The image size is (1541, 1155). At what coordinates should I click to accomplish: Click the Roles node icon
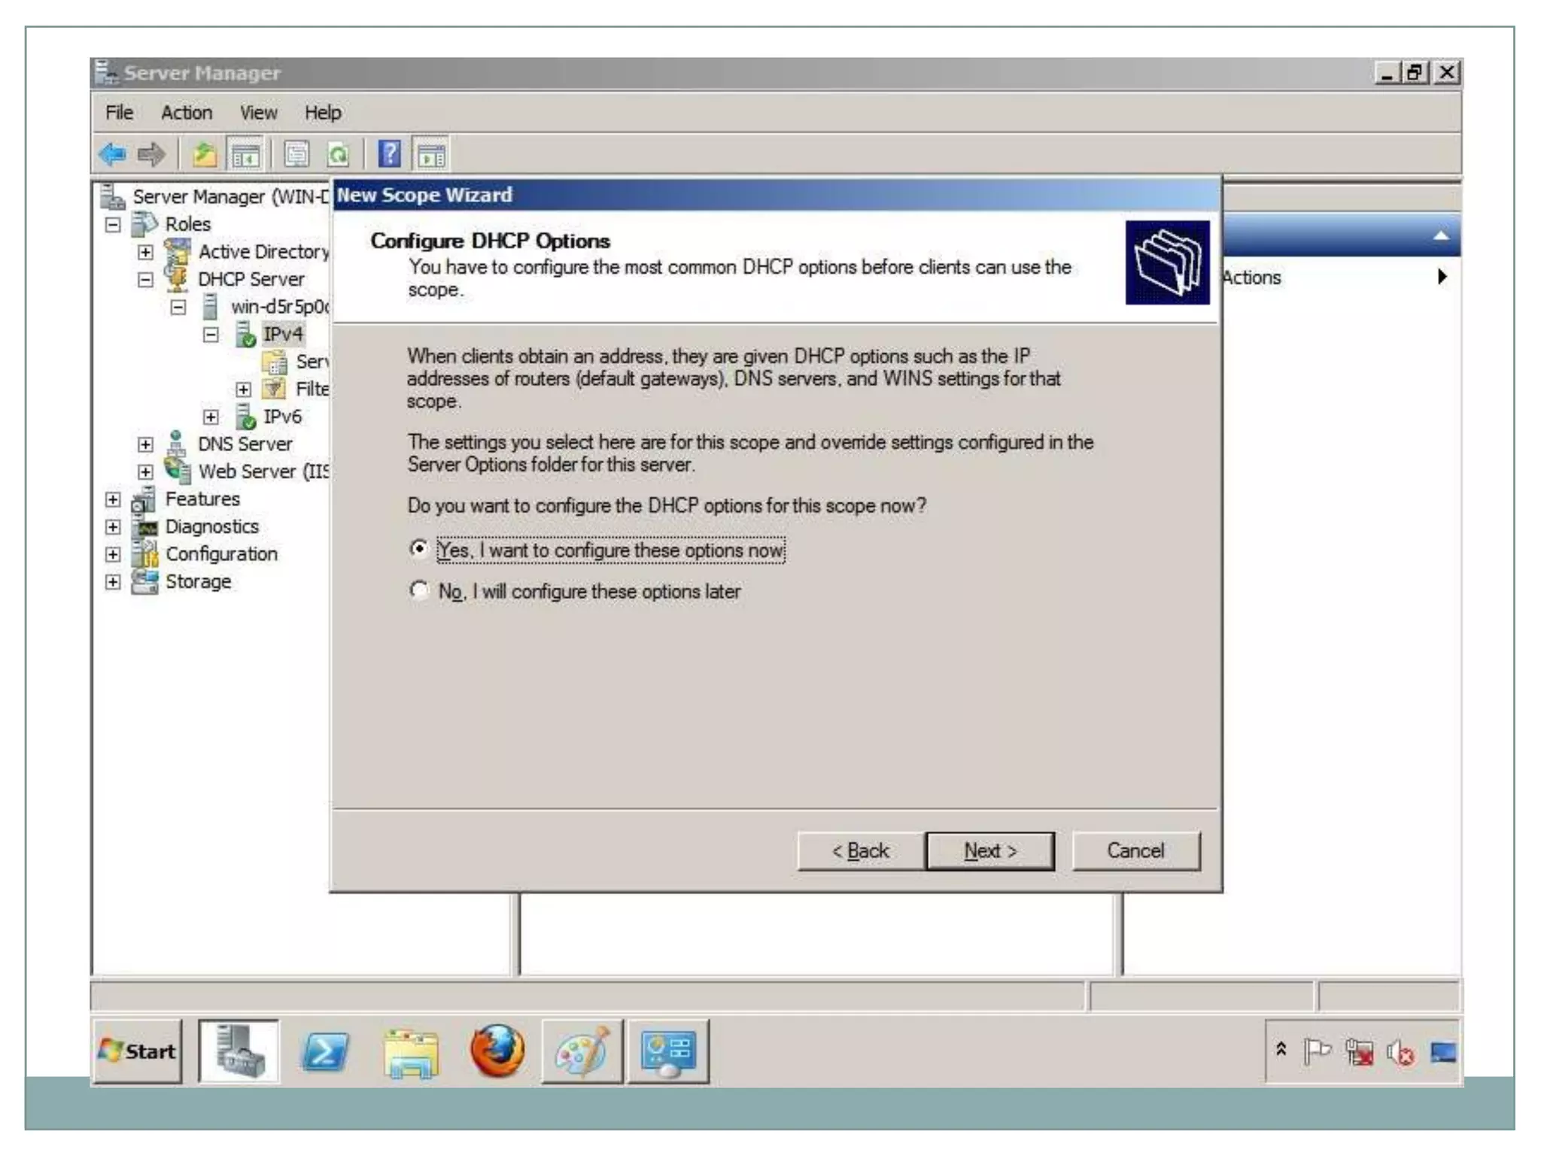[144, 224]
